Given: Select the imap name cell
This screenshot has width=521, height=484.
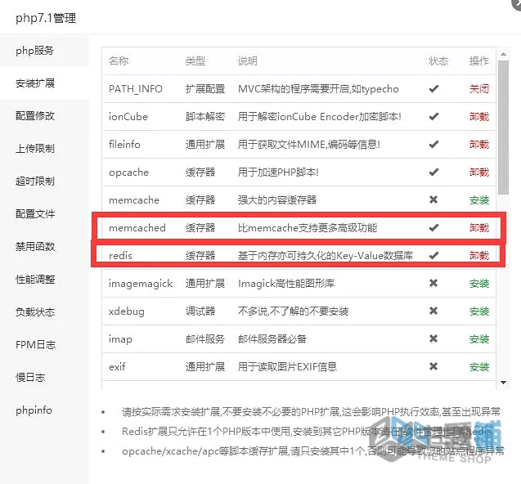Looking at the screenshot, I should [x=120, y=338].
